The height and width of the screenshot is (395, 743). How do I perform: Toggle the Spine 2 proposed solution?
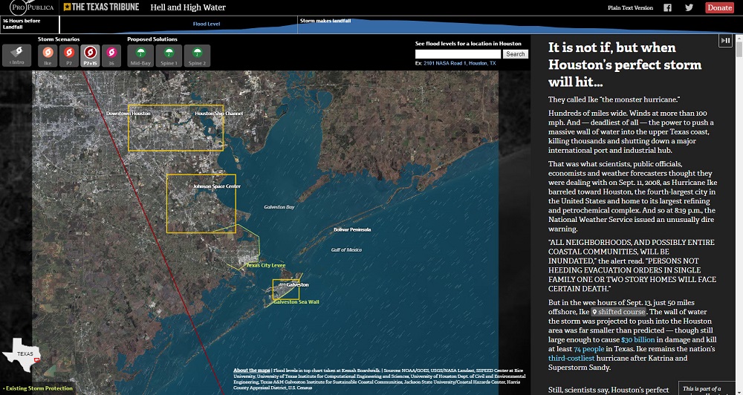[x=197, y=54]
